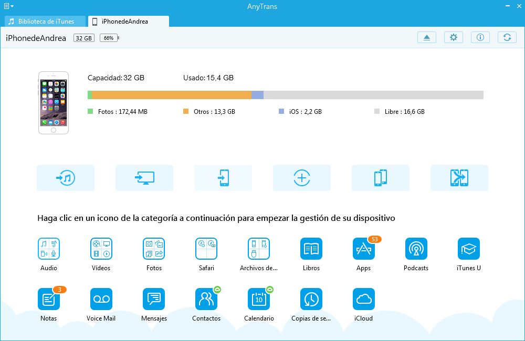Open the menu dropdown in the title bar
Viewport: 525px width, 341px height.
[9, 6]
